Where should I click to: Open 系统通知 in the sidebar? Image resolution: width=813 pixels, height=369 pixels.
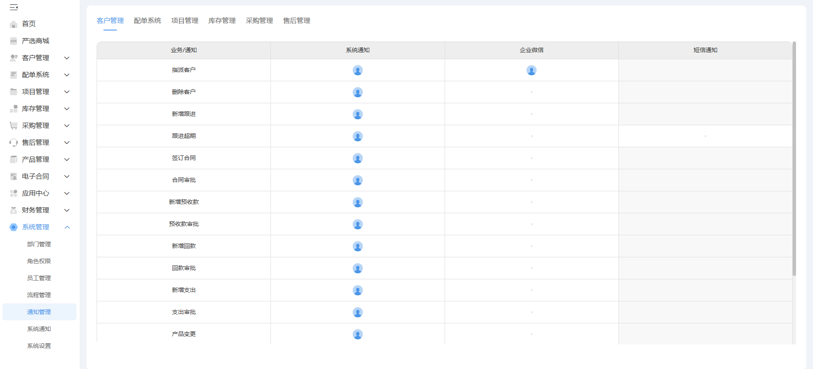coord(39,329)
